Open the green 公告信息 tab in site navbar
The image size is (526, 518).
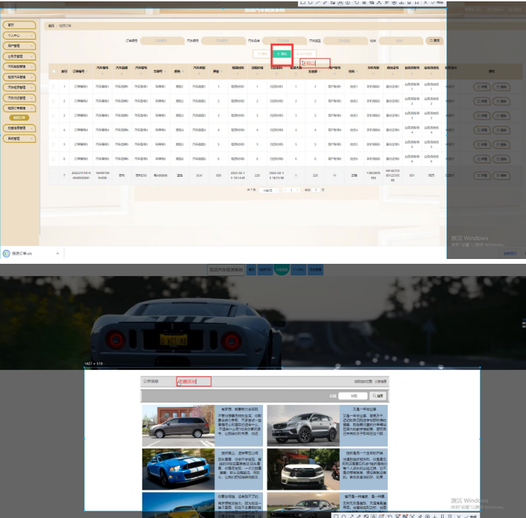point(281,270)
